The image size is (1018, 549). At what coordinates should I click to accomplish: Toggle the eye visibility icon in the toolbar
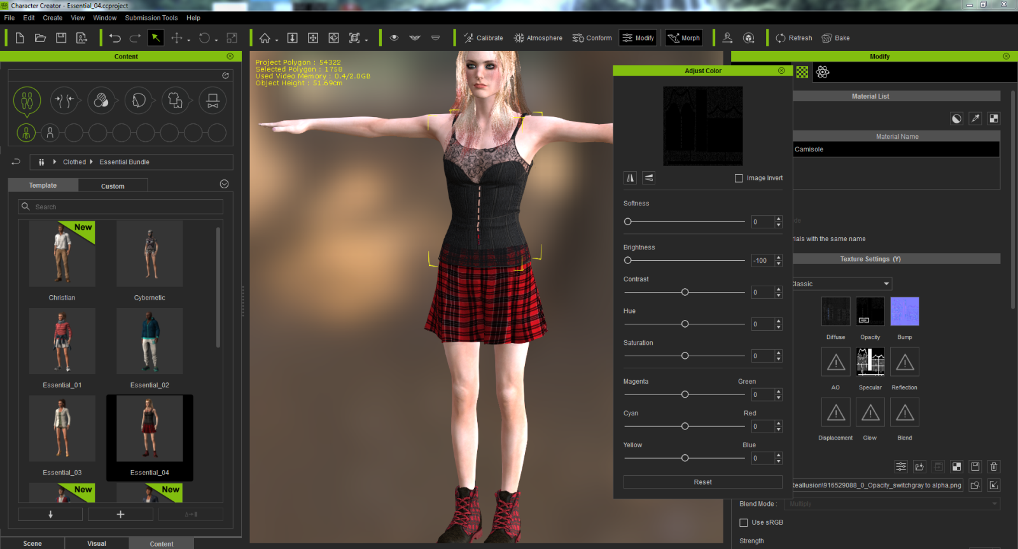tap(394, 38)
